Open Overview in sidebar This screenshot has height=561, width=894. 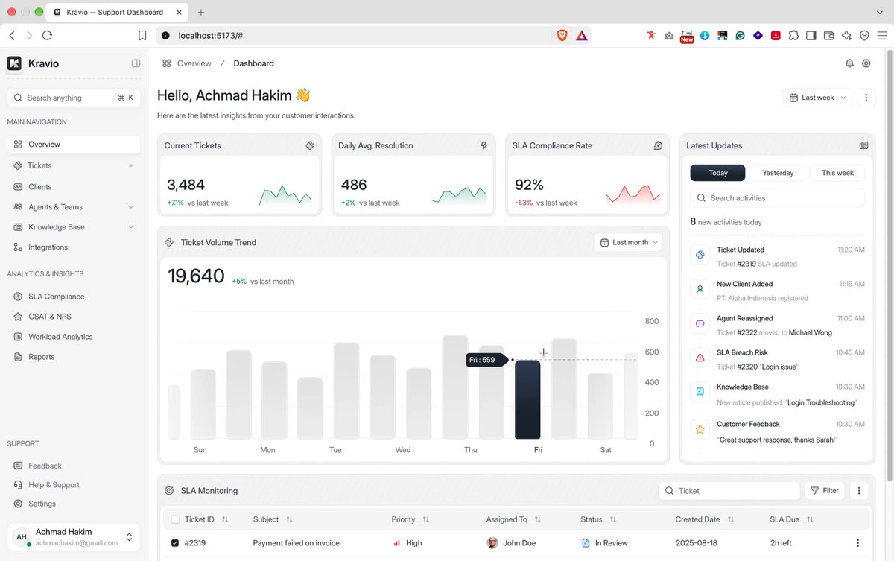tap(74, 145)
